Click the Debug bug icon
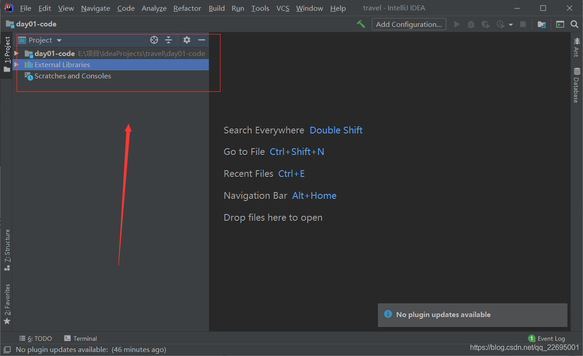Screen dimensions: 583x356 tap(471, 24)
